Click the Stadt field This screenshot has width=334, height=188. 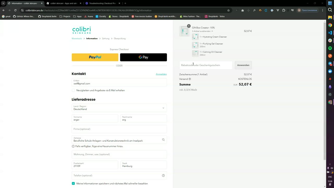[x=144, y=165]
